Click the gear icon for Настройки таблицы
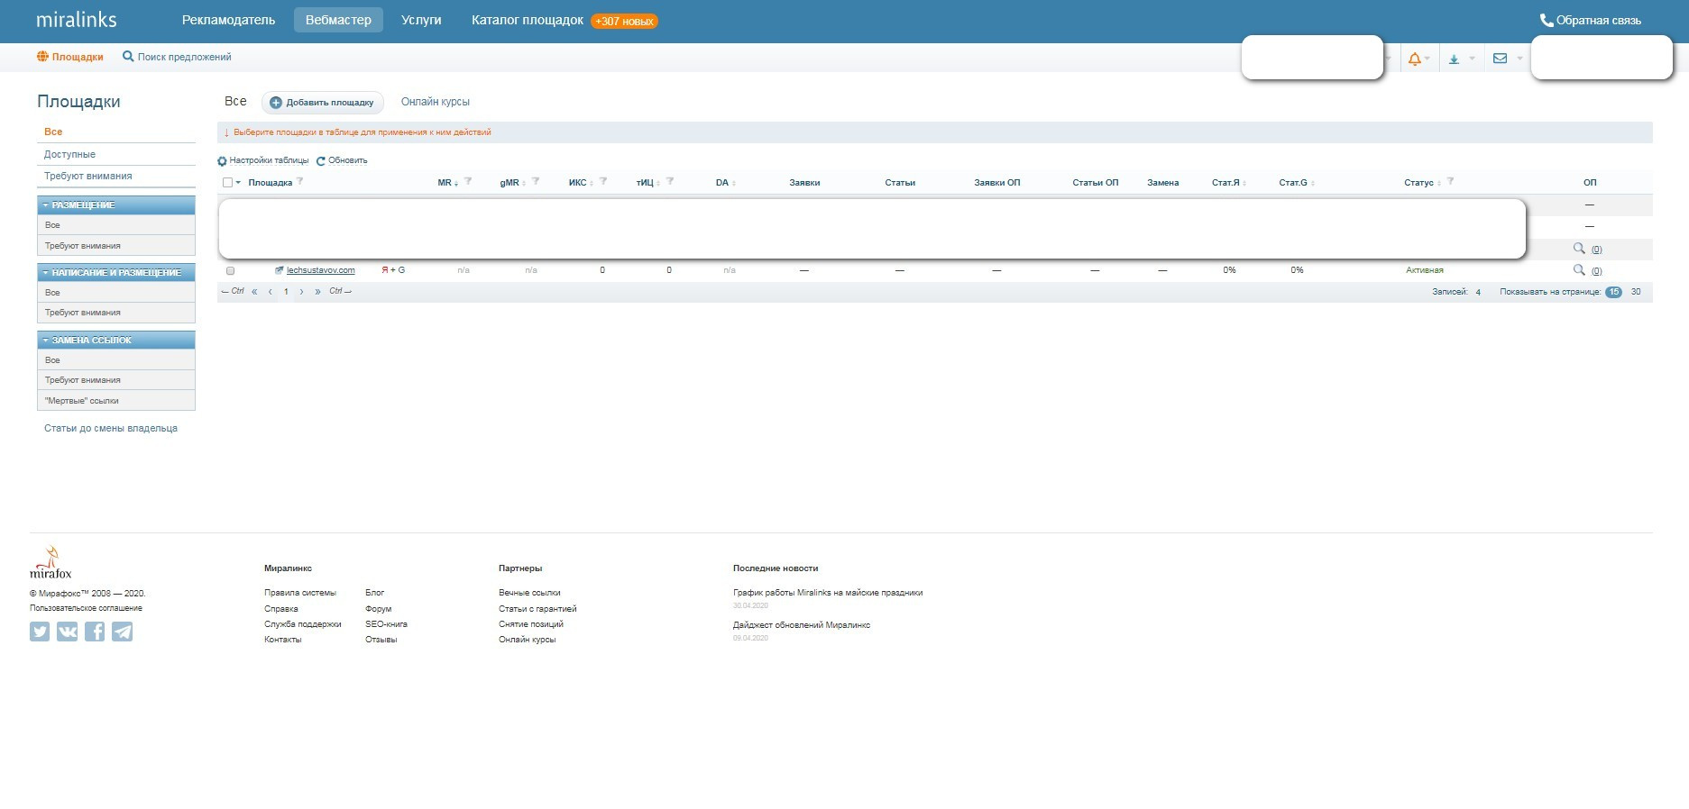Viewport: 1689px width, 809px height. pos(222,161)
